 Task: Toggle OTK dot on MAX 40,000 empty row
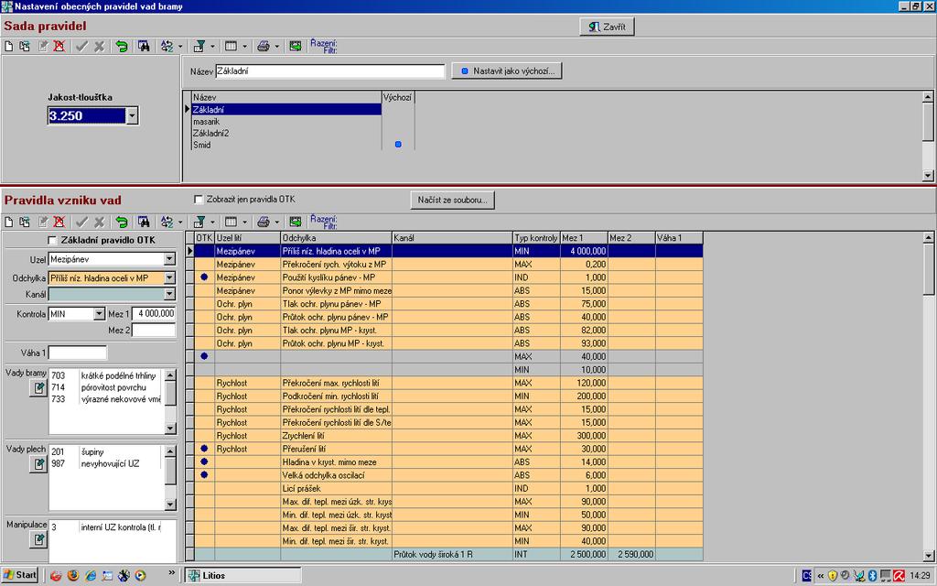pos(204,356)
